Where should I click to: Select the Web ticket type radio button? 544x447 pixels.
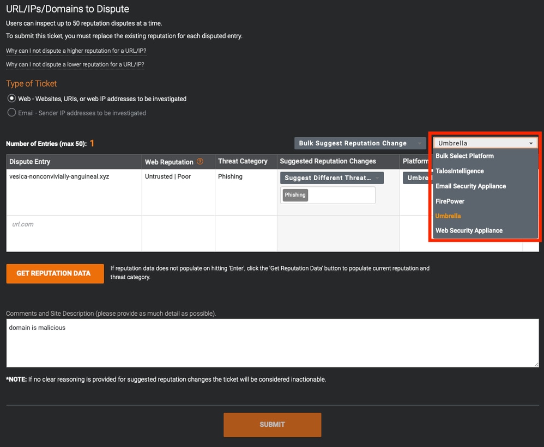point(11,99)
